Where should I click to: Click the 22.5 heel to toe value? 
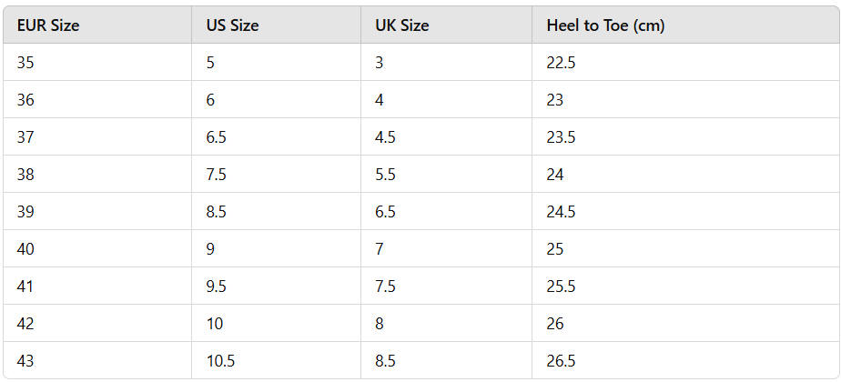tap(561, 63)
